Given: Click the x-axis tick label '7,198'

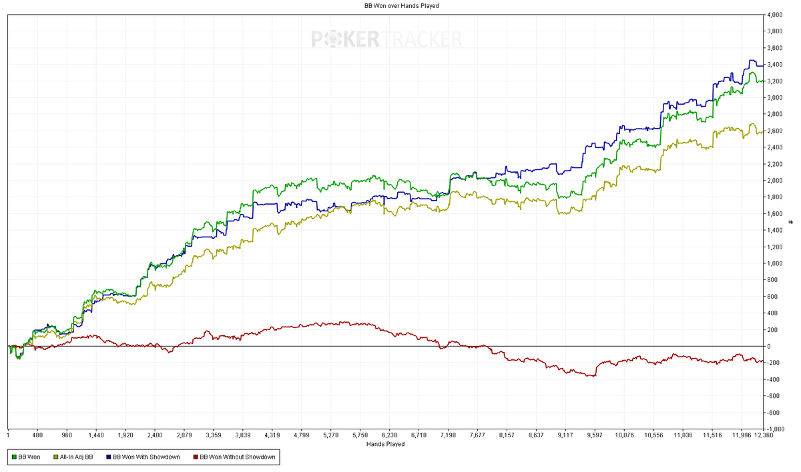Looking at the screenshot, I should click(x=449, y=435).
